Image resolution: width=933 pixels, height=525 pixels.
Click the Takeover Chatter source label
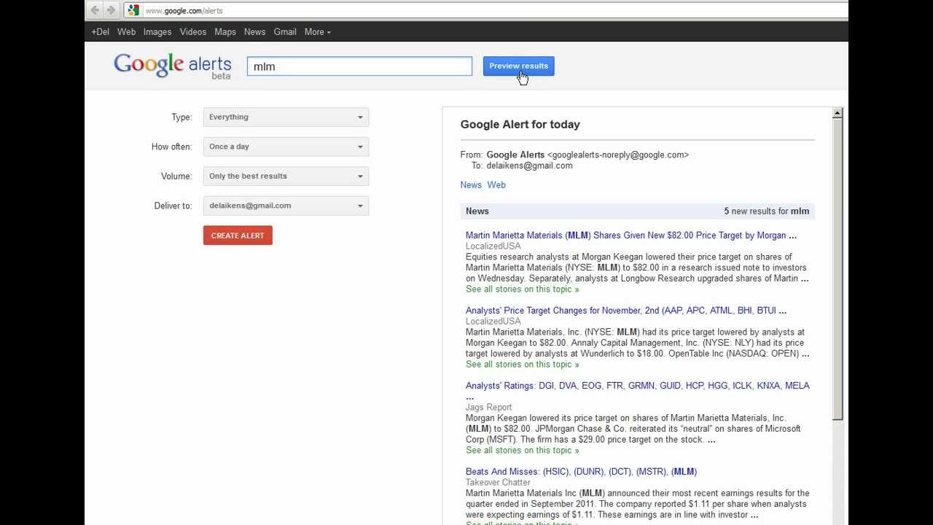pyautogui.click(x=499, y=483)
